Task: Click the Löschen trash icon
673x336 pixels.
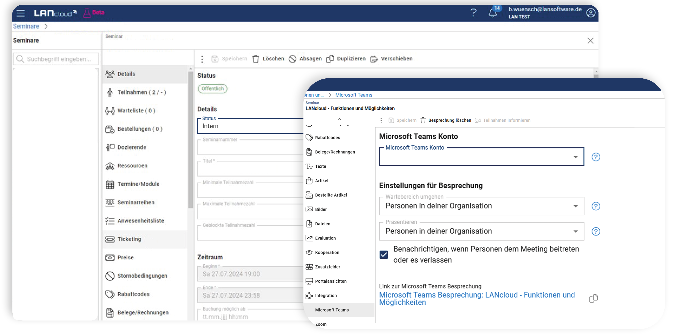Action: pos(256,59)
